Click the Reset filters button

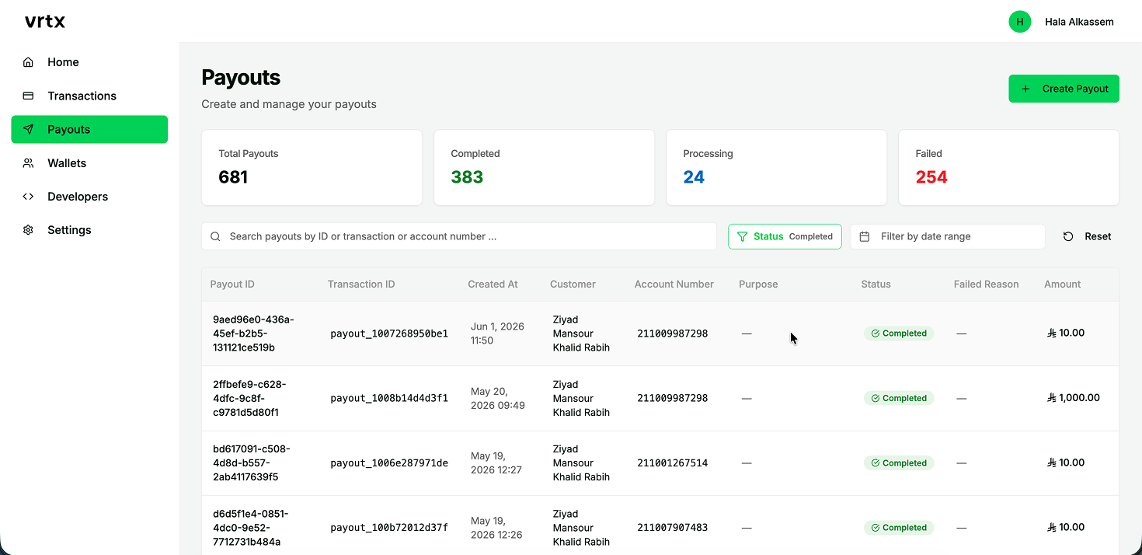[x=1087, y=236]
